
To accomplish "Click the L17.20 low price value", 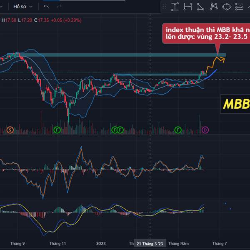I will [x=25, y=20].
